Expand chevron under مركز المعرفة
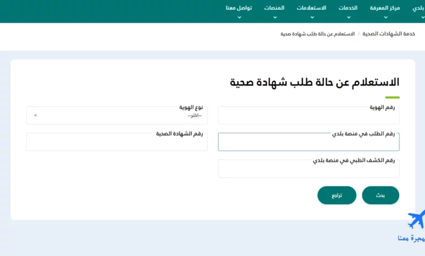 [385, 17]
